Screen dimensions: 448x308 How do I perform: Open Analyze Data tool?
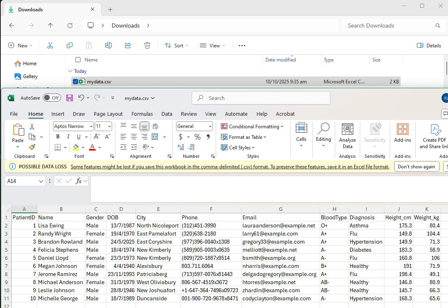point(347,136)
